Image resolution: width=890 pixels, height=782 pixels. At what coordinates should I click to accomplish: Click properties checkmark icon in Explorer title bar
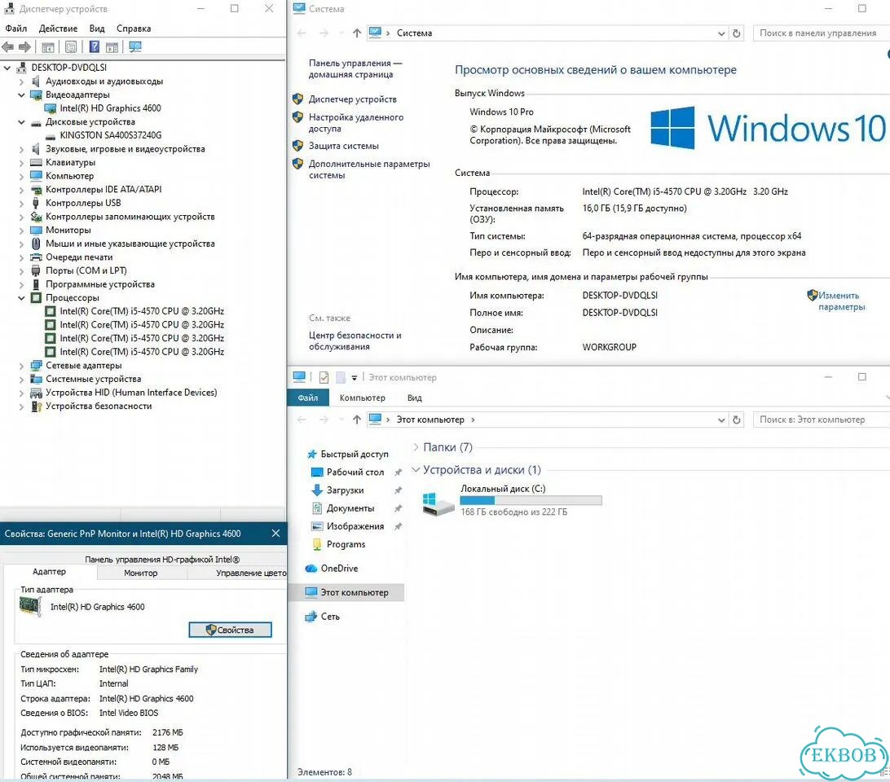pyautogui.click(x=324, y=377)
